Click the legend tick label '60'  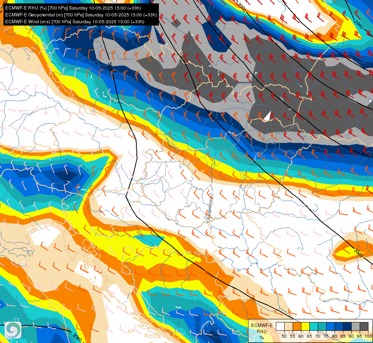click(x=301, y=336)
